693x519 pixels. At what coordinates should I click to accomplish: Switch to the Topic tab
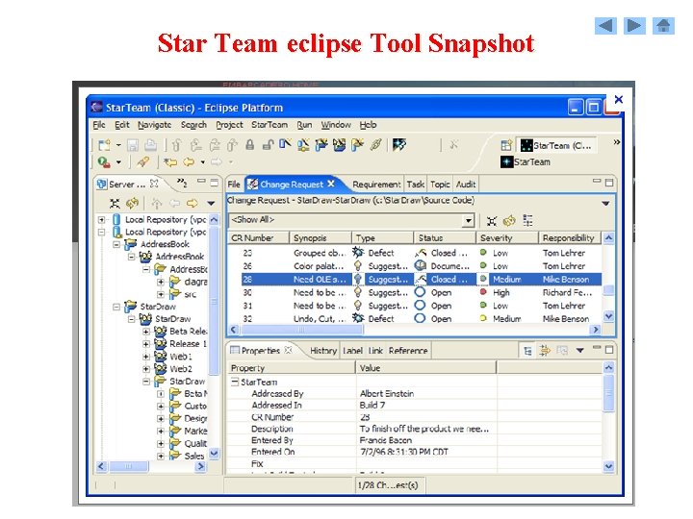(x=440, y=185)
